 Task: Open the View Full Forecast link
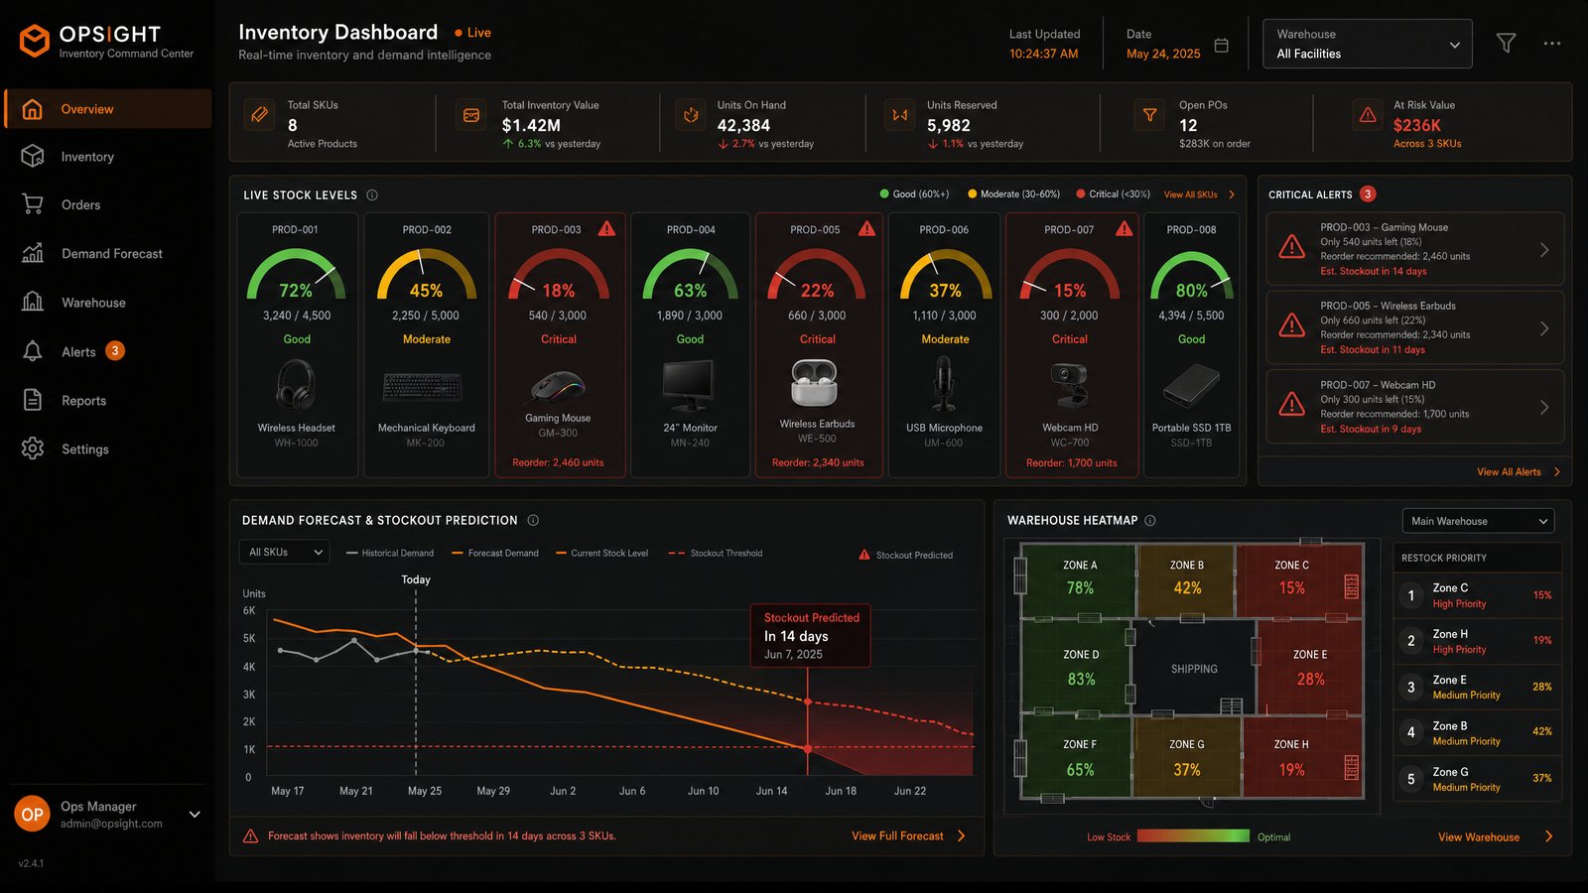(x=909, y=836)
